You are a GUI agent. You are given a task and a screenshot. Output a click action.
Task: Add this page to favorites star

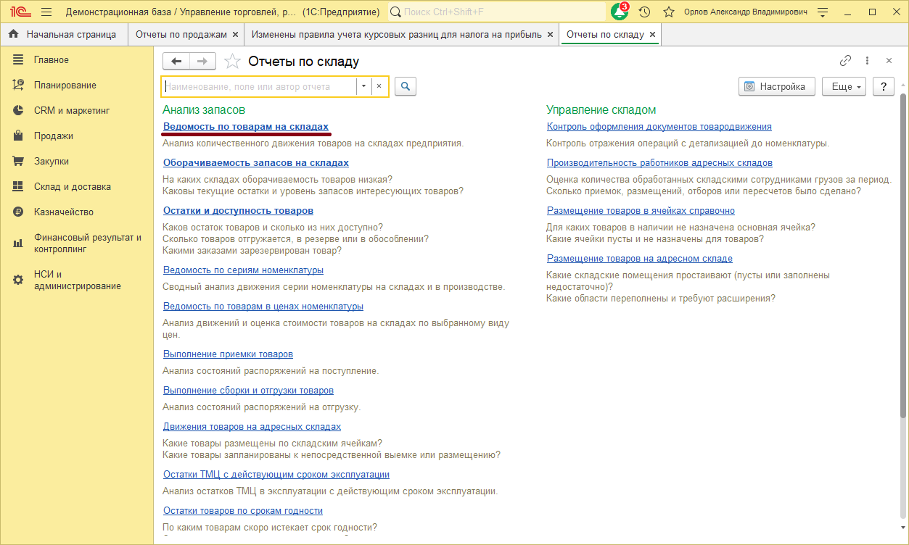click(x=232, y=62)
